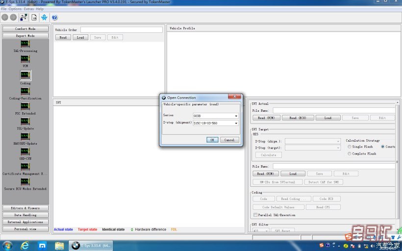Click Load button in SVT Actual
The image size is (402, 251).
pyautogui.click(x=328, y=118)
